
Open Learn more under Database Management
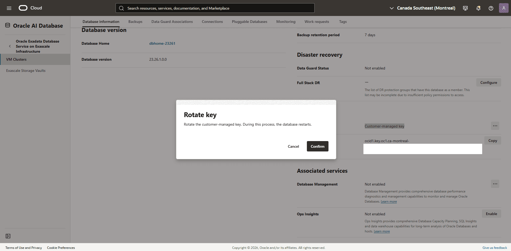click(x=389, y=201)
